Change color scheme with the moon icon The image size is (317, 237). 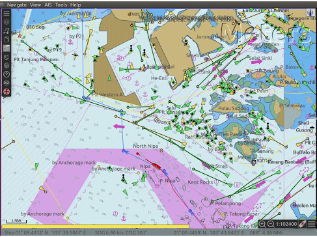7,57
